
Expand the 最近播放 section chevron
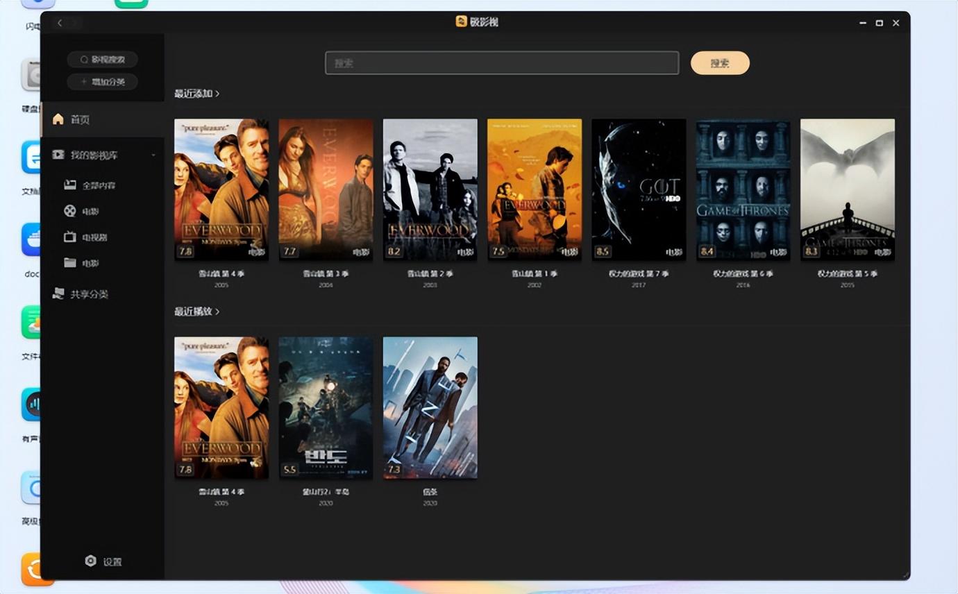click(x=217, y=312)
